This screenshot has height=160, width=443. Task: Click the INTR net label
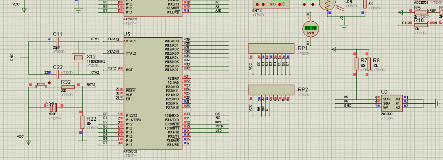coord(219,126)
